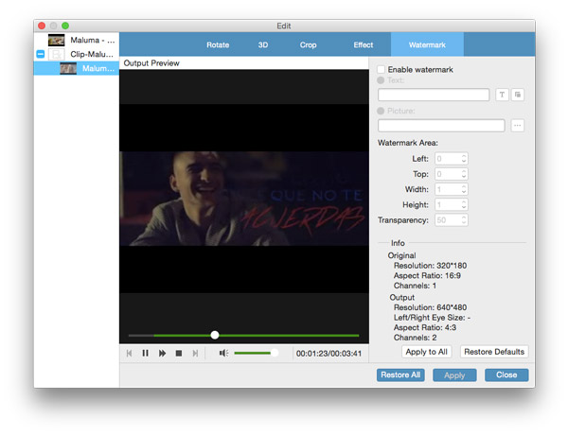
Task: Adjust the Width value stepper
Action: point(464,189)
